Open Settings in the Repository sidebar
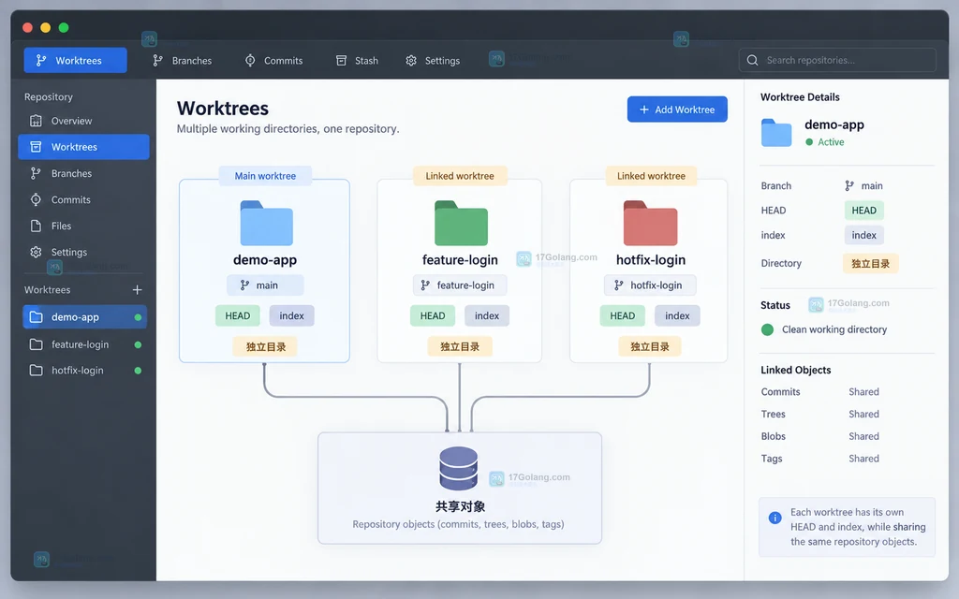The height and width of the screenshot is (599, 959). [83, 253]
